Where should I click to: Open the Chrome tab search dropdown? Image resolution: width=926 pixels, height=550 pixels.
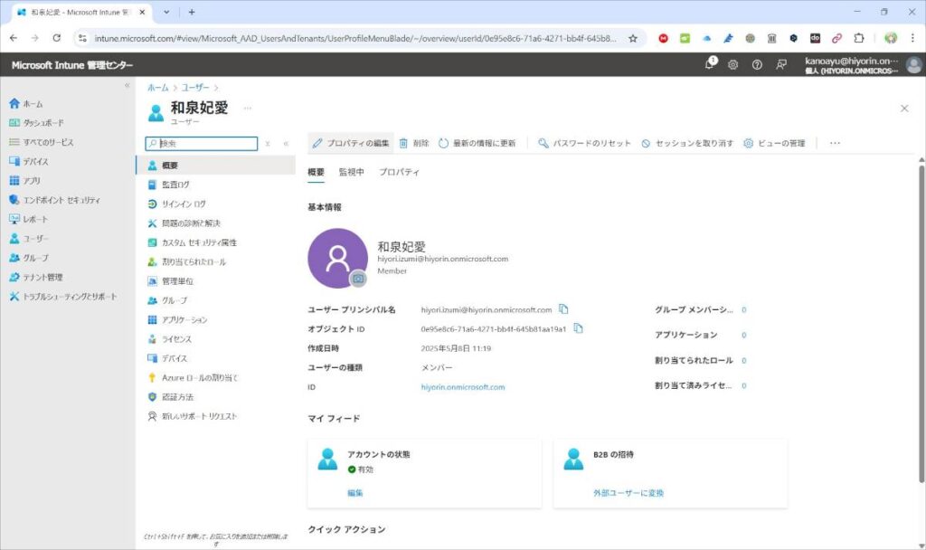click(x=166, y=12)
